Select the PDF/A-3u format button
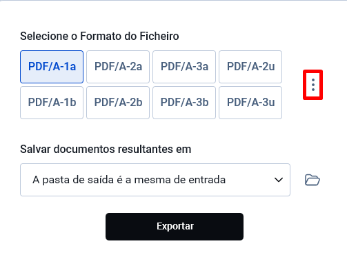This screenshot has height=257, width=347. (x=250, y=103)
